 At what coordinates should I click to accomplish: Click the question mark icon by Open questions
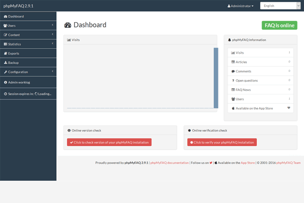(233, 80)
